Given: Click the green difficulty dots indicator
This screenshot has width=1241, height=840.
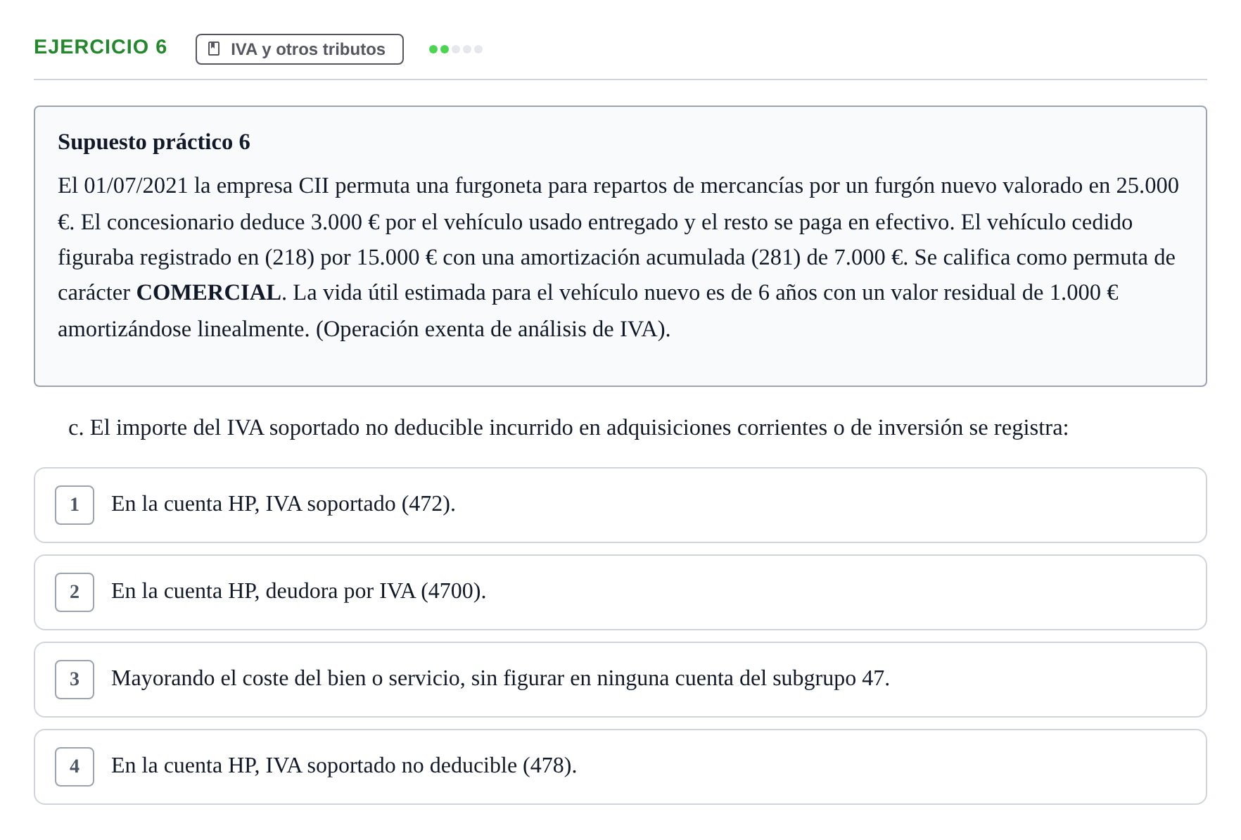Looking at the screenshot, I should click(x=455, y=49).
